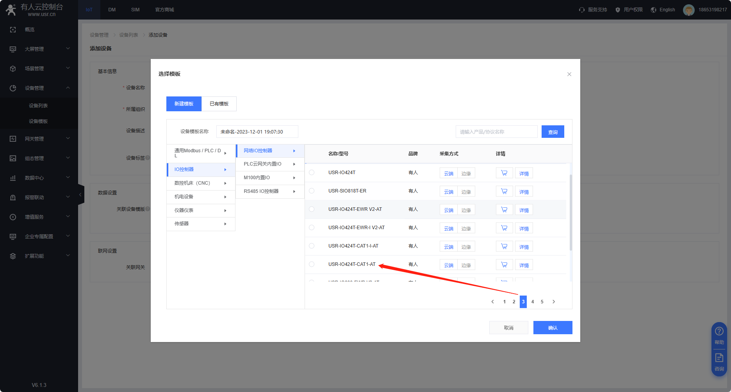Screen dimensions: 731x392
Task: Click the 设备模板名称 input field
Action: click(x=257, y=132)
